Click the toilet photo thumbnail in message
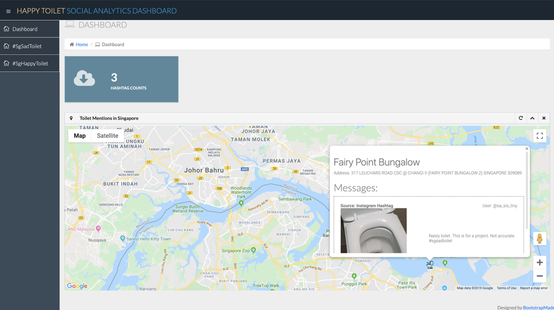 373,230
